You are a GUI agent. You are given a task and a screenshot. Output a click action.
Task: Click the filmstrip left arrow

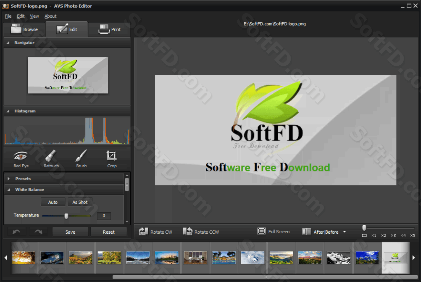[x=6, y=258]
